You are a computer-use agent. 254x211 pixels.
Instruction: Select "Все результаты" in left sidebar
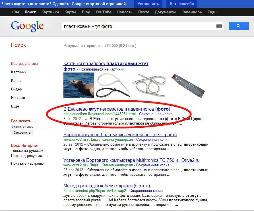tap(24, 63)
